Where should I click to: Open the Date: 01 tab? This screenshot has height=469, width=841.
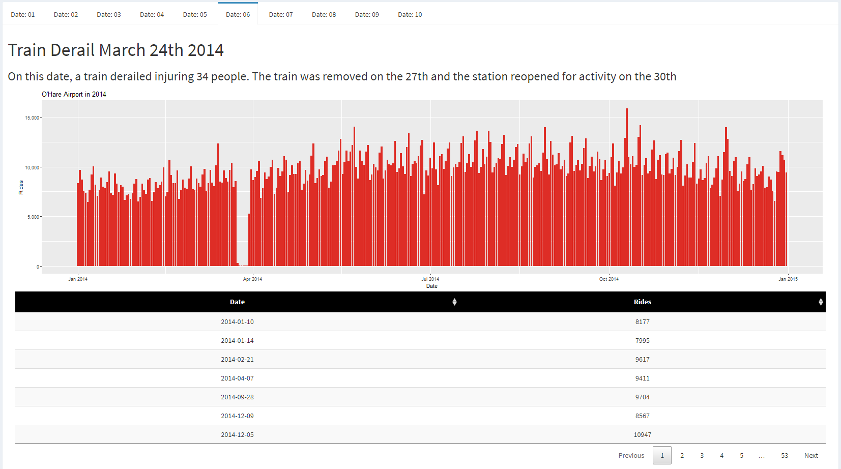click(23, 14)
